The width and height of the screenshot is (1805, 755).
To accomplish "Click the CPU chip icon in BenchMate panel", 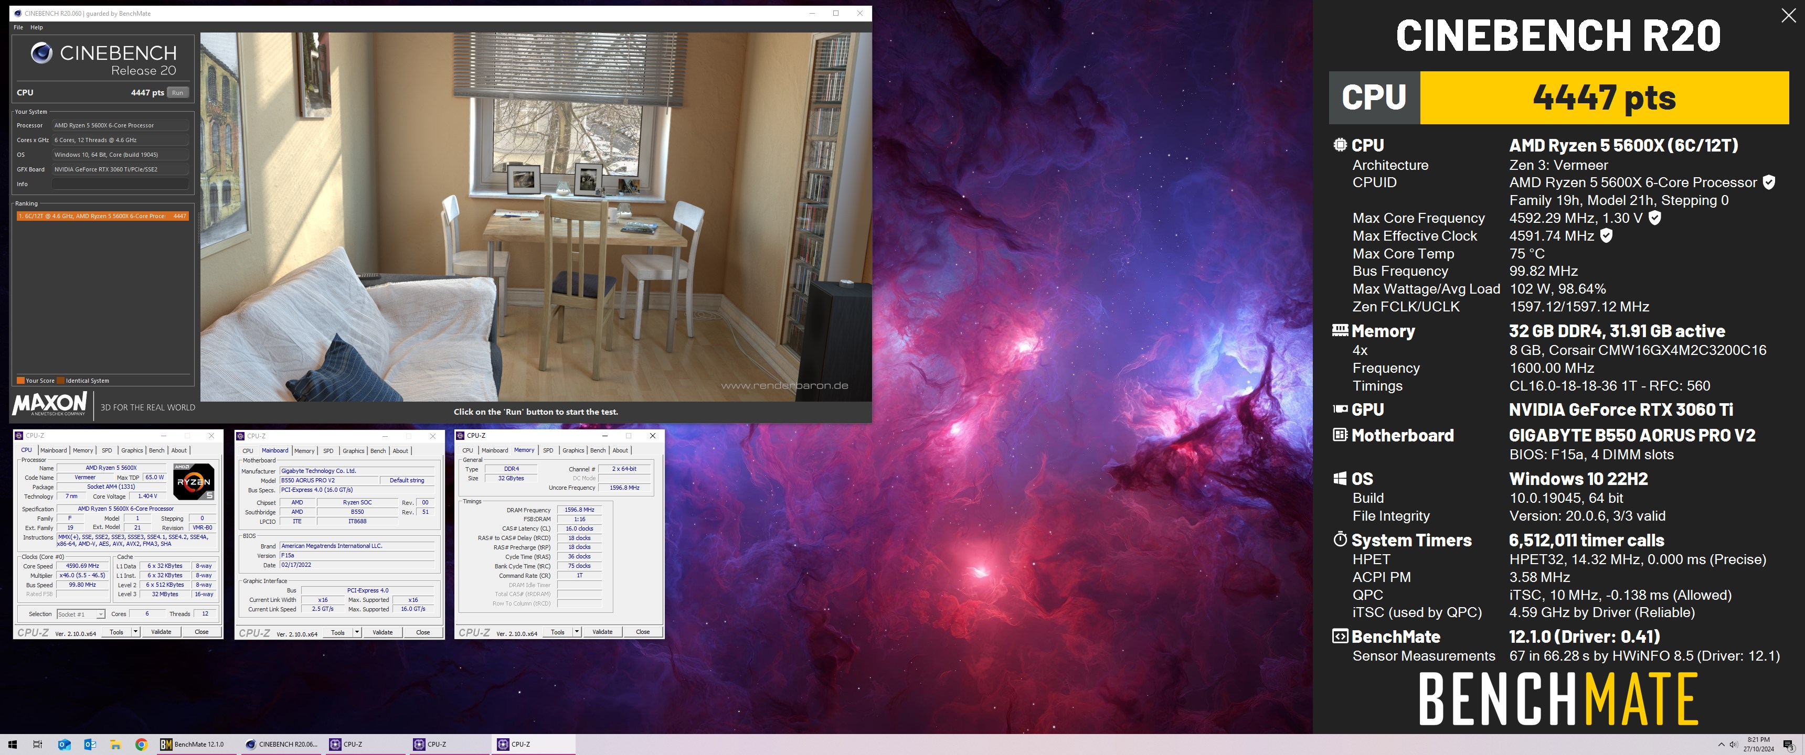I will 1340,145.
